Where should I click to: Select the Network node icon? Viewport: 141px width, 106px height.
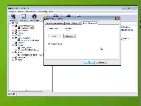16,57
